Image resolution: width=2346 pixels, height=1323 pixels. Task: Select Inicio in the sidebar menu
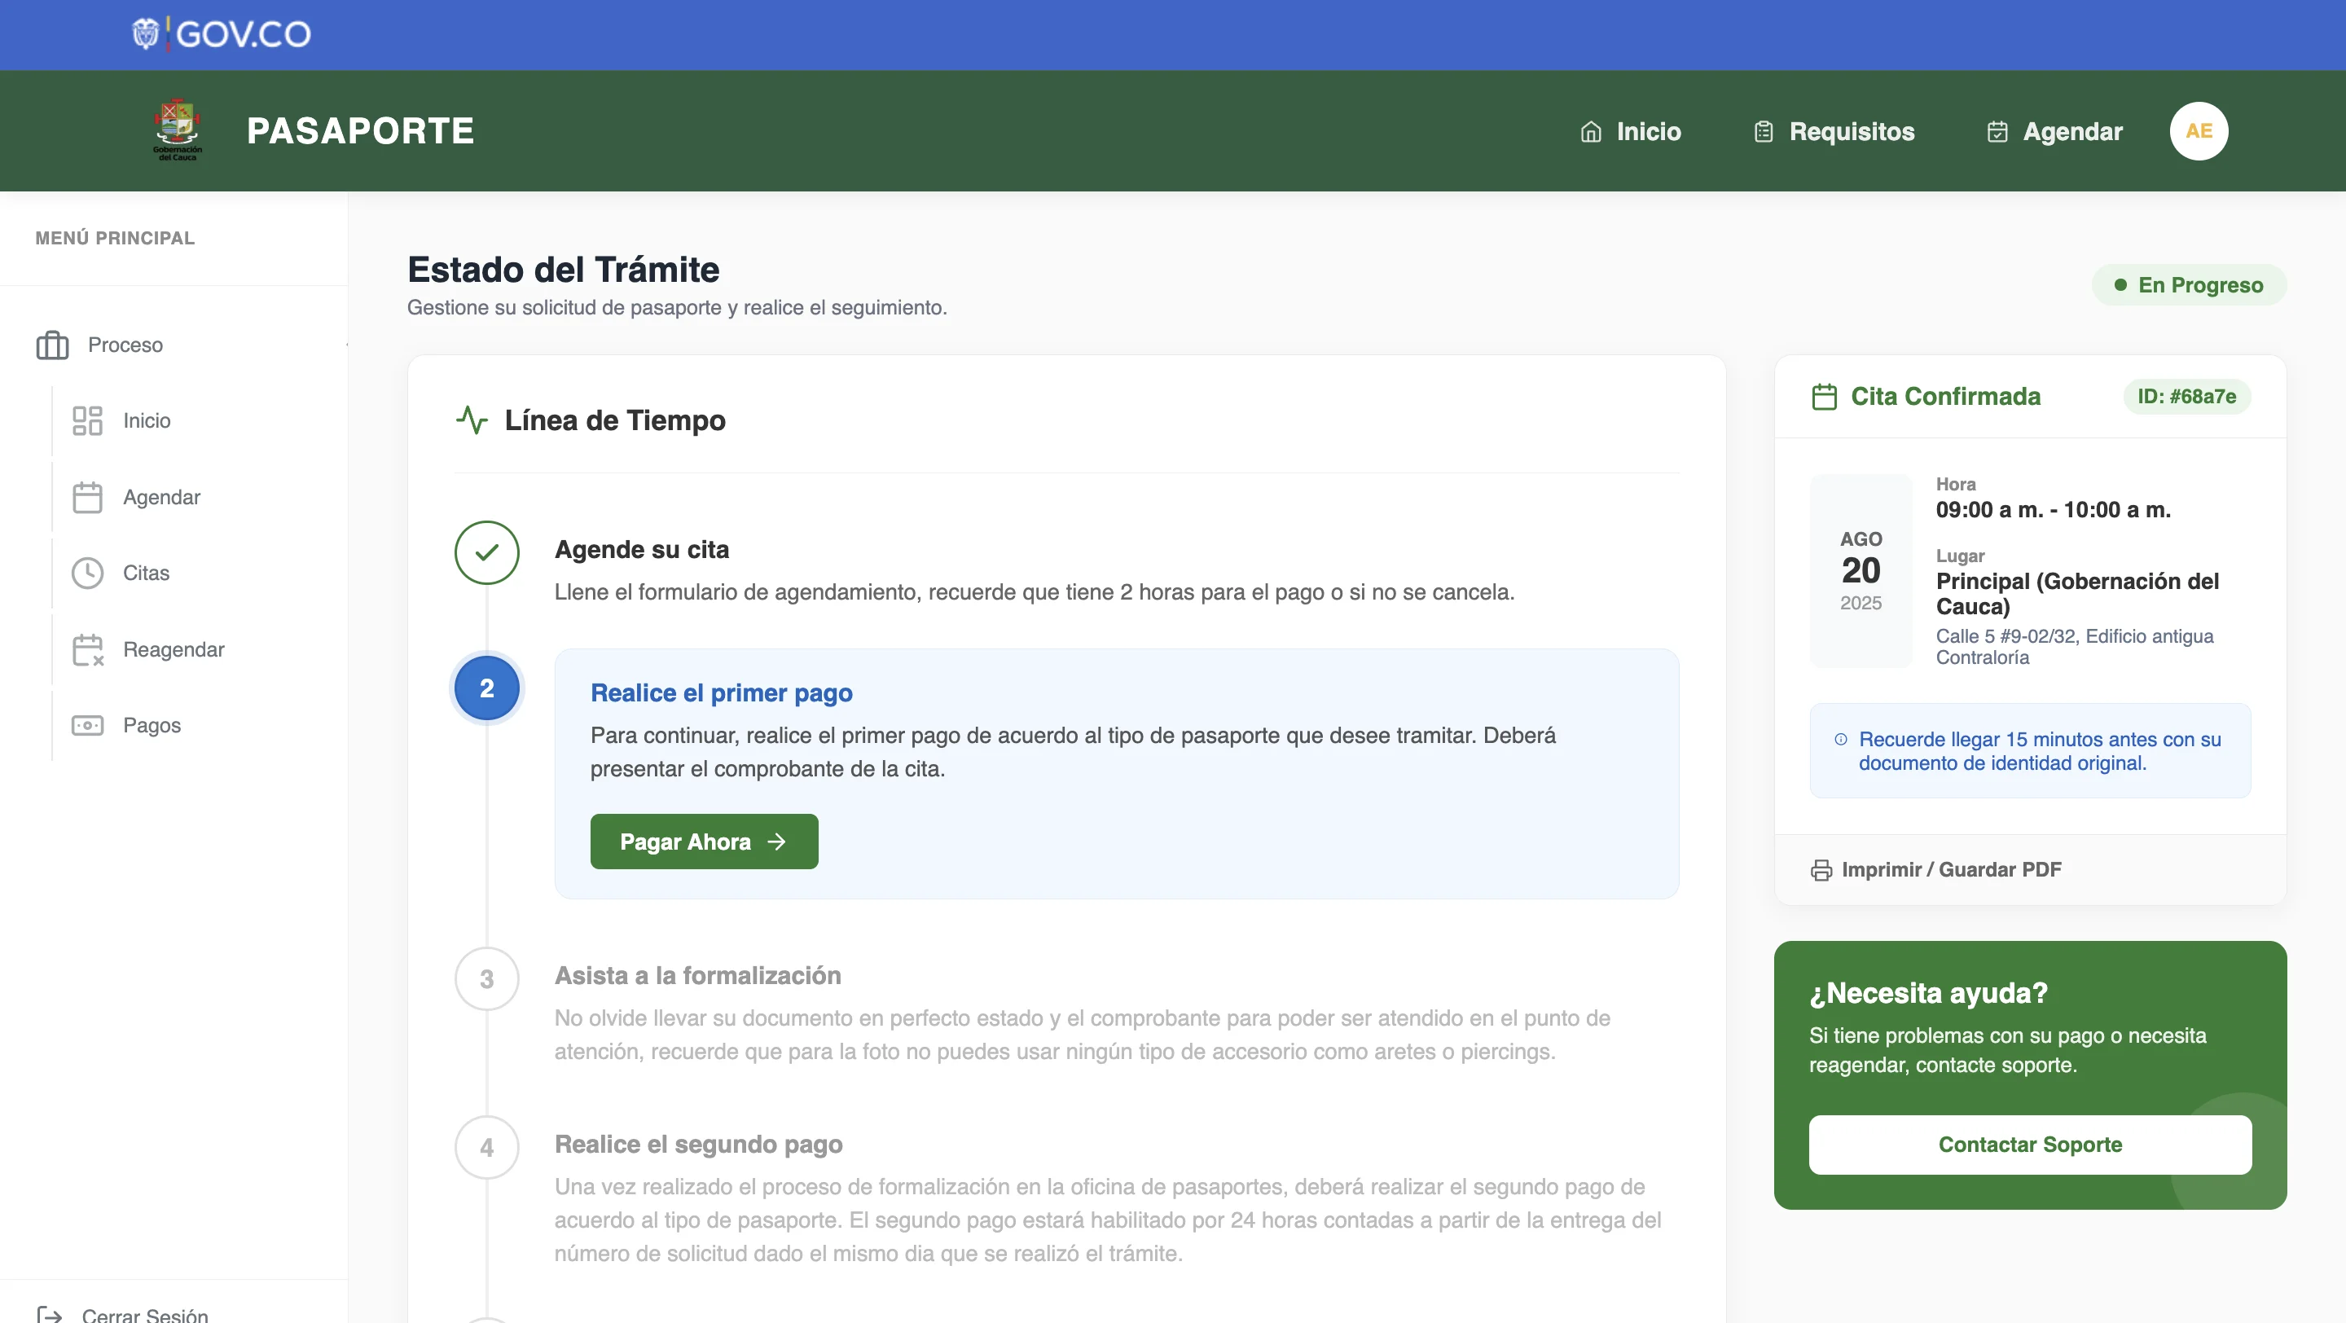pyautogui.click(x=147, y=420)
